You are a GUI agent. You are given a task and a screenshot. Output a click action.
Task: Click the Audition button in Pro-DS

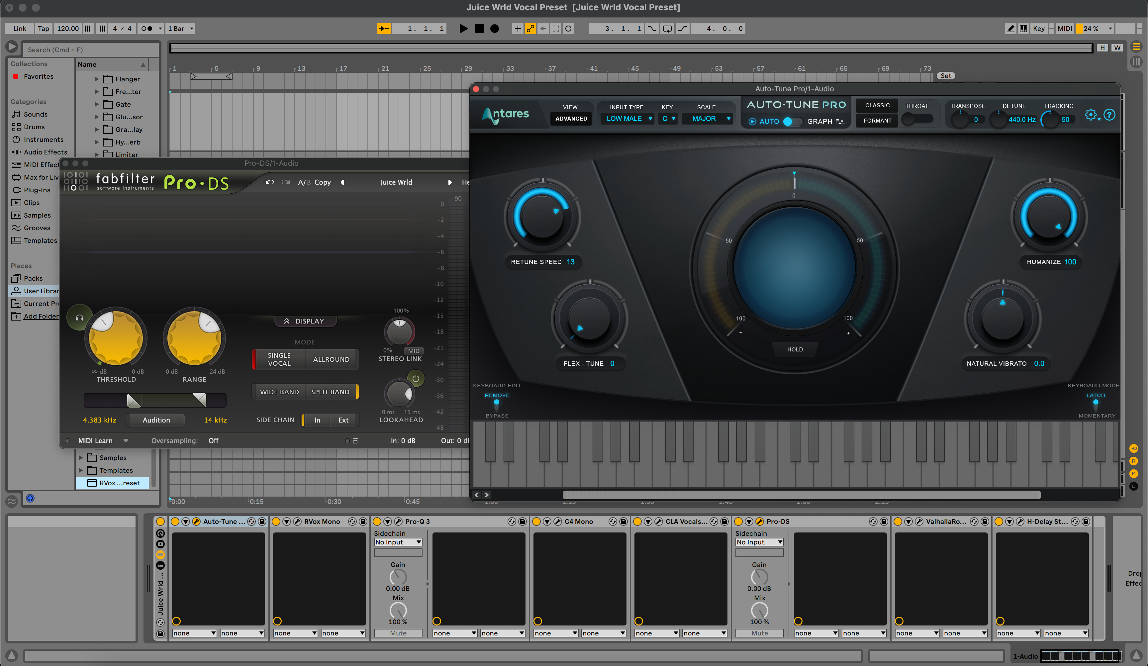(156, 420)
